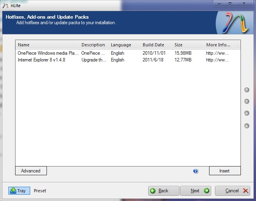The height and width of the screenshot is (201, 256).
Task: Click the More Info column header
Action: [x=219, y=45]
